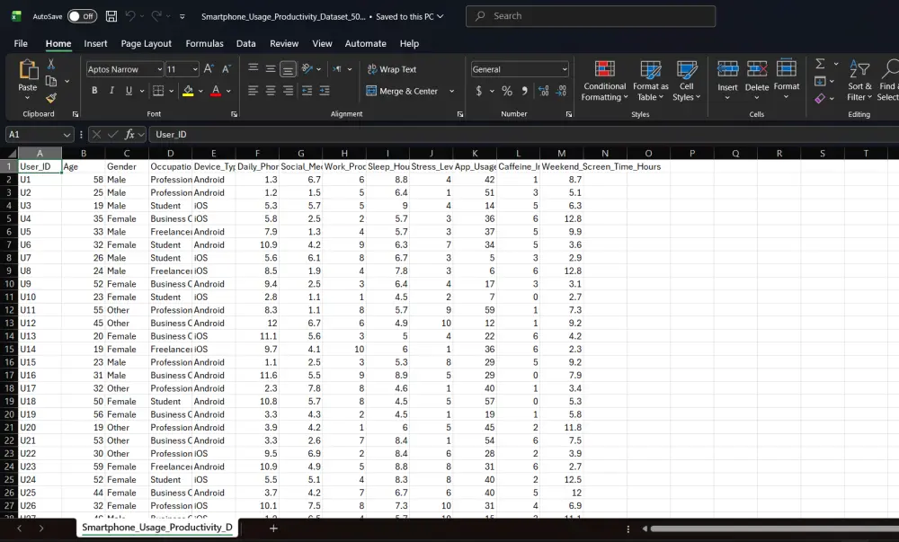Click the Increase Indent icon
This screenshot has width=899, height=542.
pyautogui.click(x=325, y=91)
